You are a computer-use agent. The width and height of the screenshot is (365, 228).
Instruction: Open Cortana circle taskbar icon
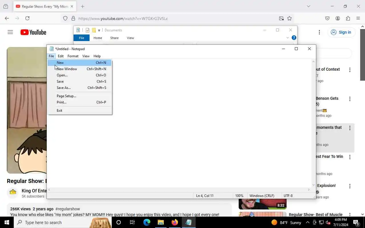(119, 222)
